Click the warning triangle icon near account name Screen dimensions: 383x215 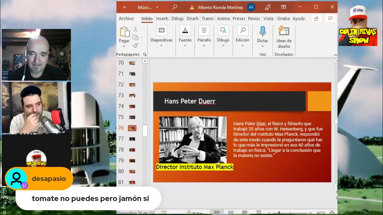click(x=192, y=7)
